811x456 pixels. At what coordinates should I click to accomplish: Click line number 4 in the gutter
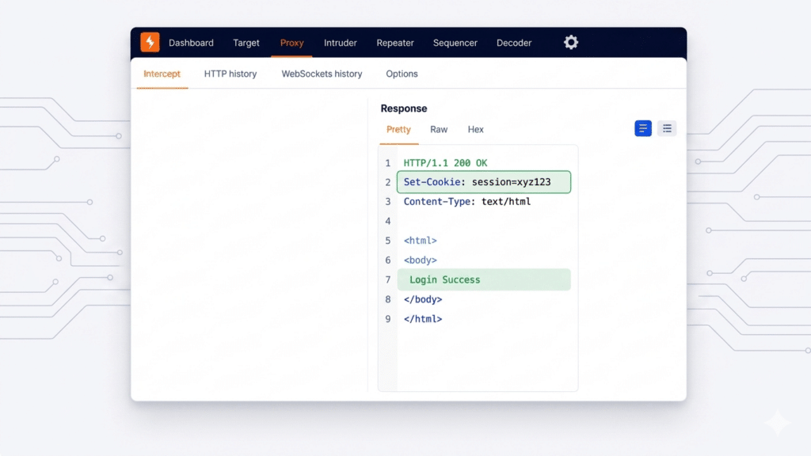point(388,222)
